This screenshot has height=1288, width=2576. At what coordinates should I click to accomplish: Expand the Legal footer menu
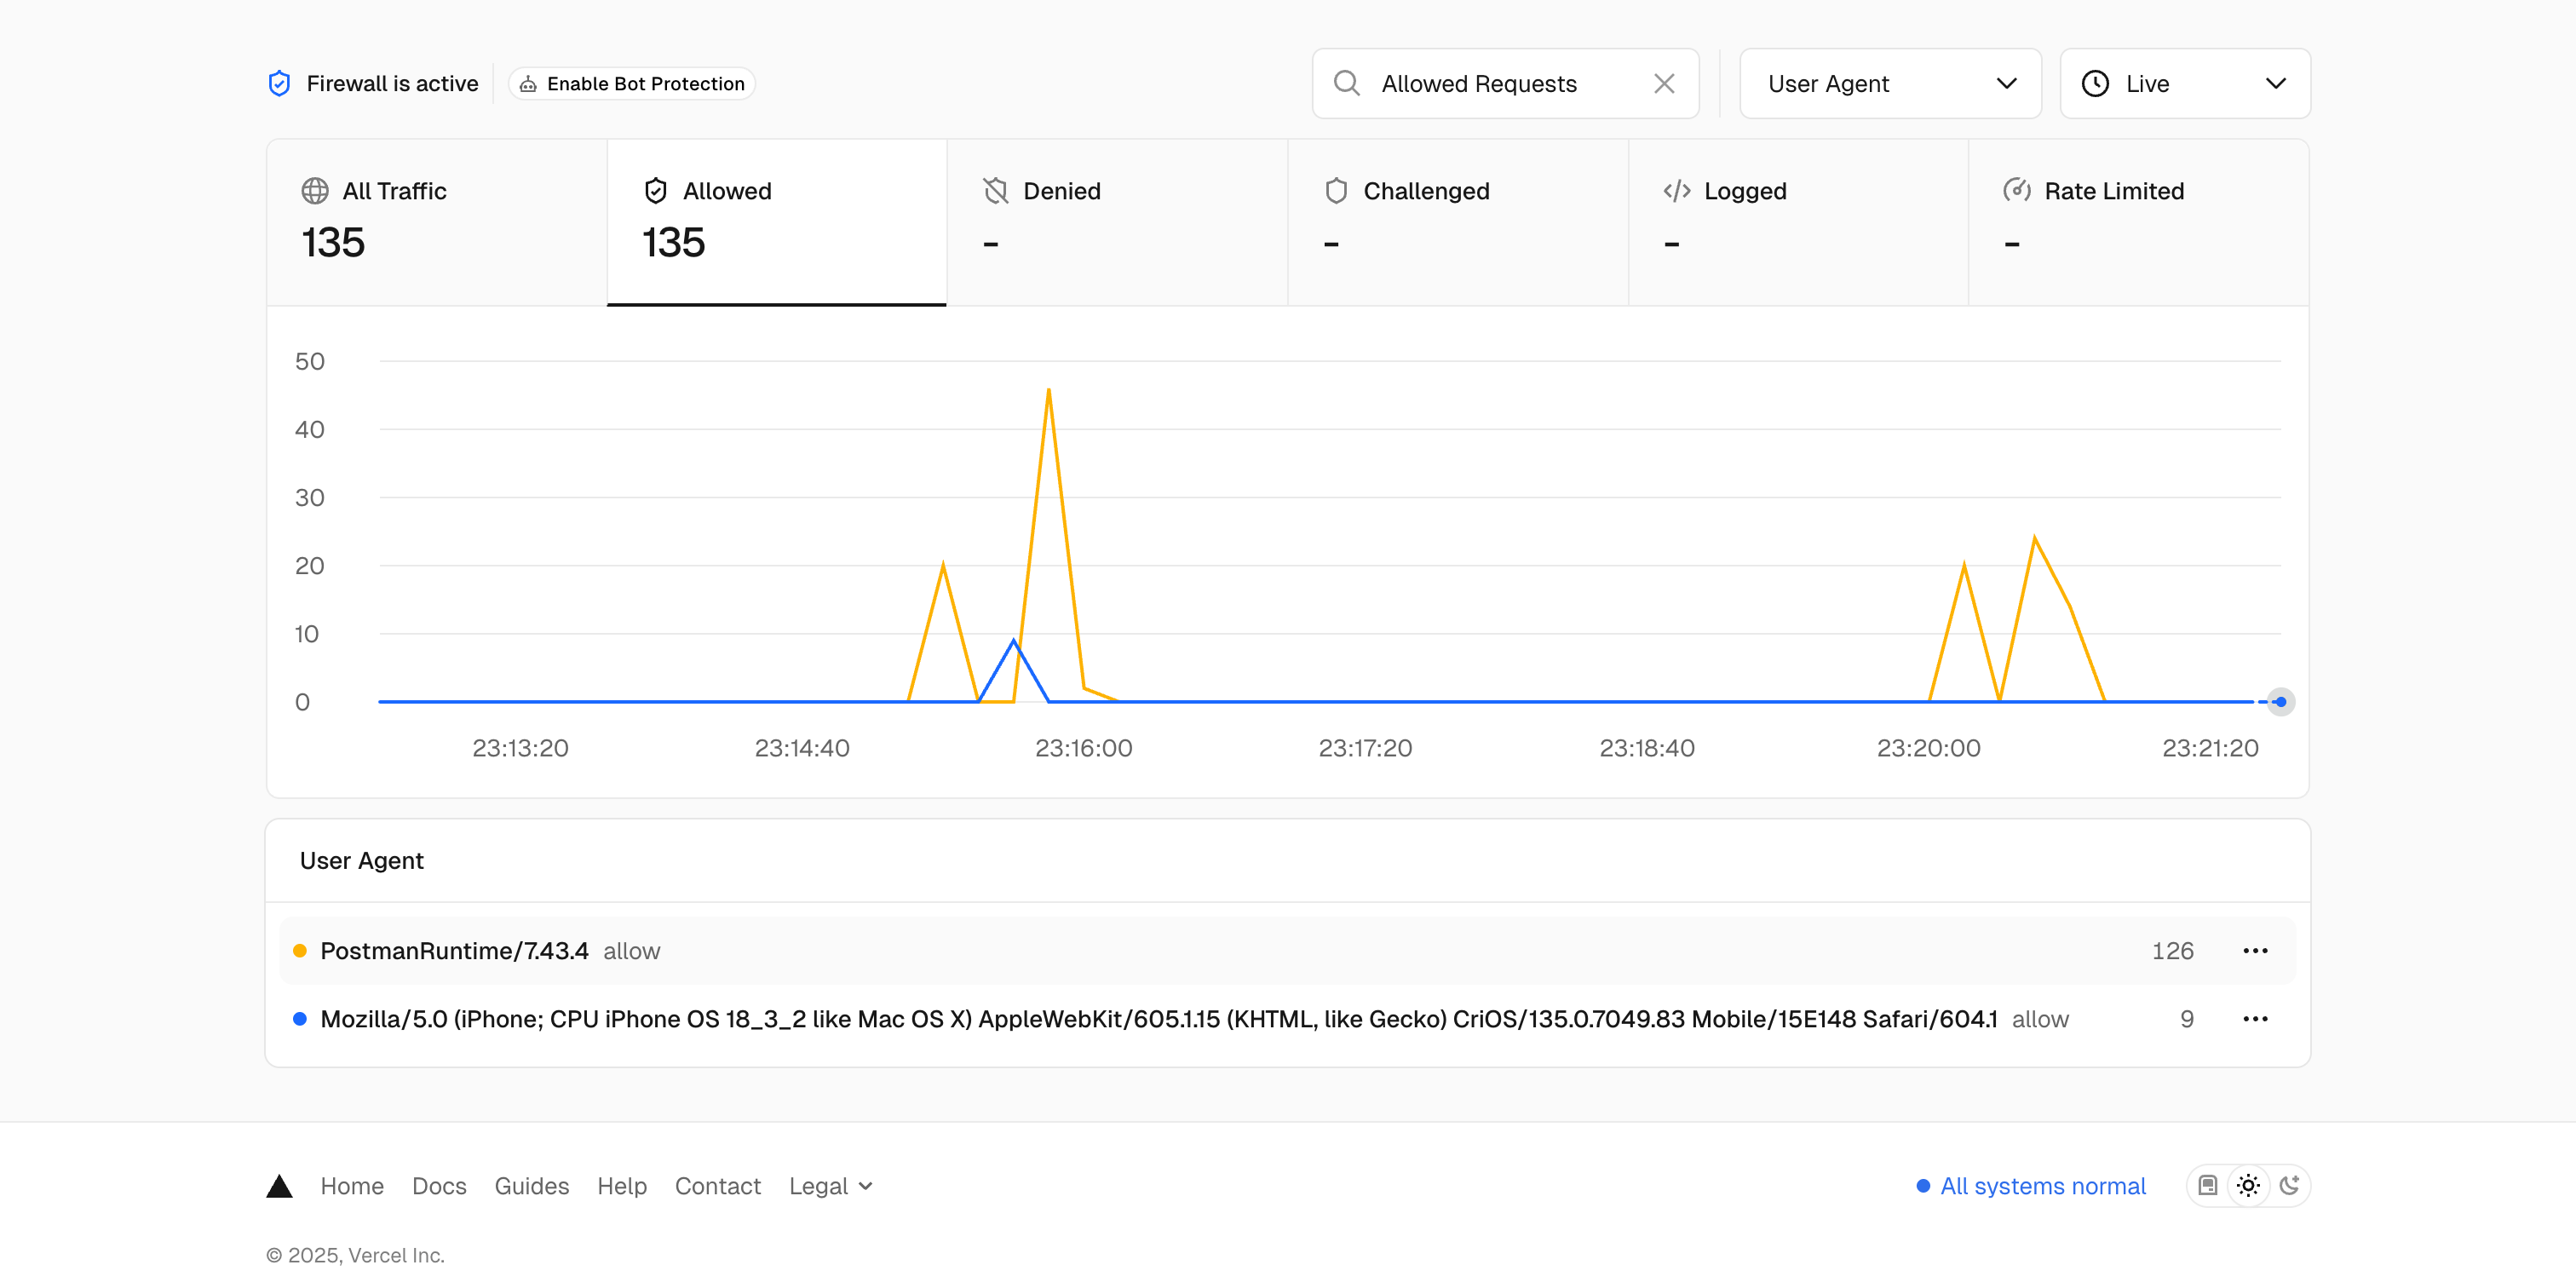coord(830,1185)
